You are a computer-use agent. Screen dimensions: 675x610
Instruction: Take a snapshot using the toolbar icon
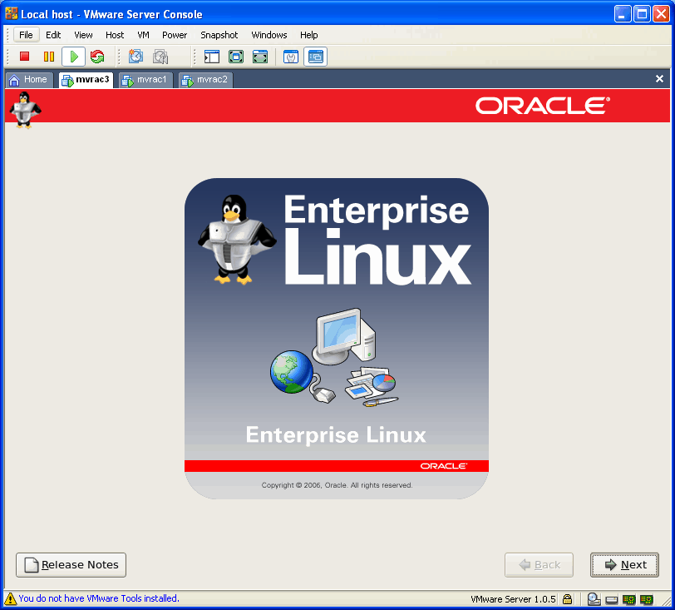(135, 57)
